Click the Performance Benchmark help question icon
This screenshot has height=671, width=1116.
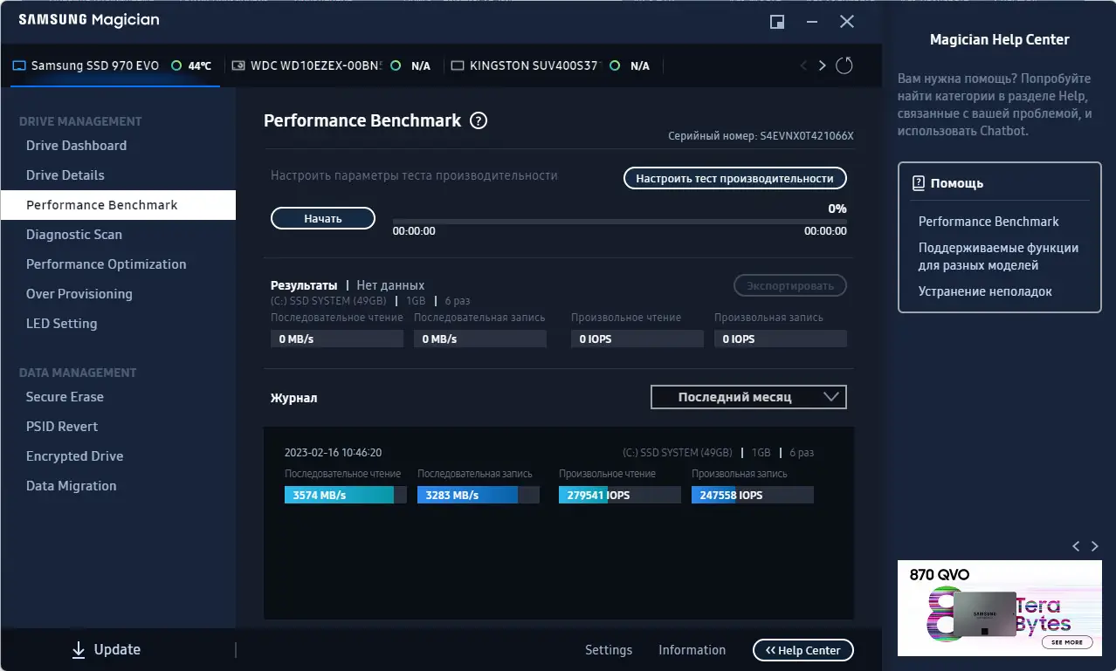[x=479, y=121]
